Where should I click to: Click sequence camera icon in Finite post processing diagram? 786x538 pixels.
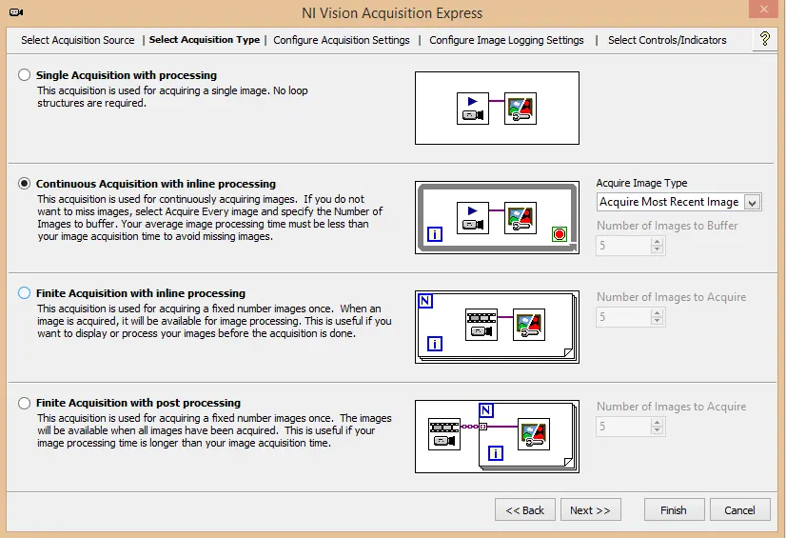click(444, 434)
